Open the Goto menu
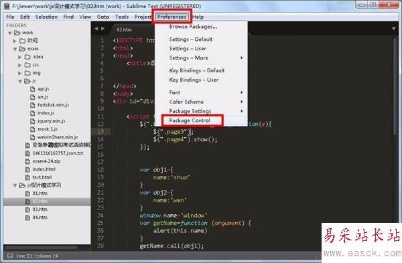 pyautogui.click(x=103, y=17)
